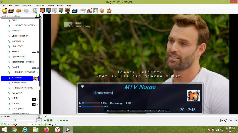238x133 pixels.
Task: Click the program guide list icon
Action: (95, 11)
